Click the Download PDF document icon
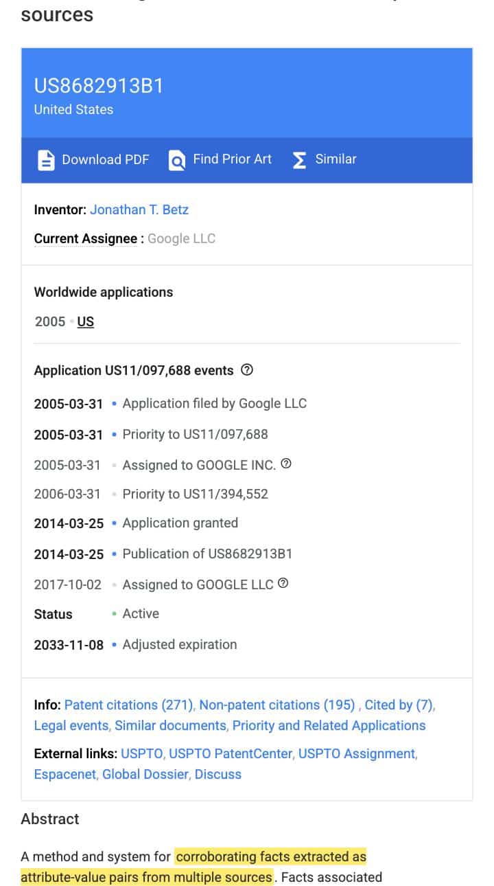Image resolution: width=494 pixels, height=886 pixels. (x=46, y=160)
